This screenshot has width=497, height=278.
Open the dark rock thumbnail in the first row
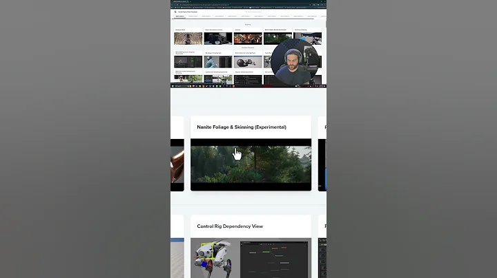[218, 39]
